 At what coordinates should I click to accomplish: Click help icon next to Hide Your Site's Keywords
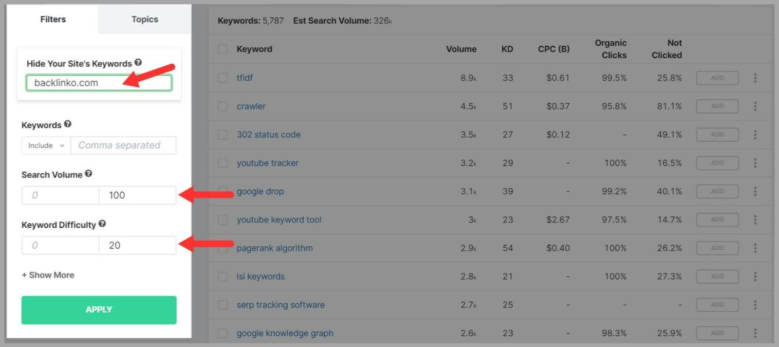[138, 63]
